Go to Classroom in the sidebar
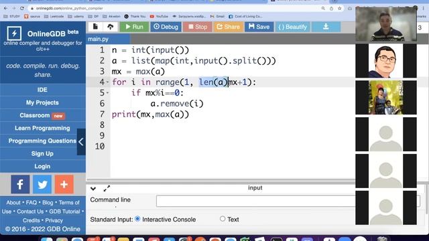Viewport: 429px width, 241px height. (42, 115)
